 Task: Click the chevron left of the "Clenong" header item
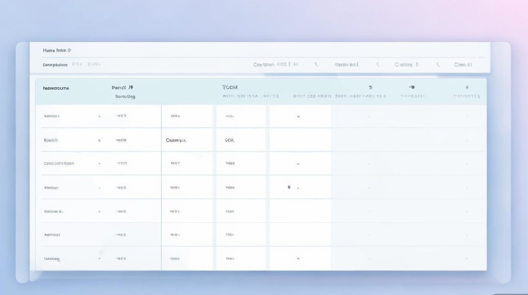(378, 65)
